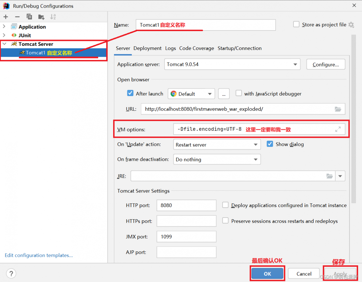This screenshot has height=282, width=362.
Task: Check Deploy applications configured in Tomcat instance
Action: pos(225,205)
